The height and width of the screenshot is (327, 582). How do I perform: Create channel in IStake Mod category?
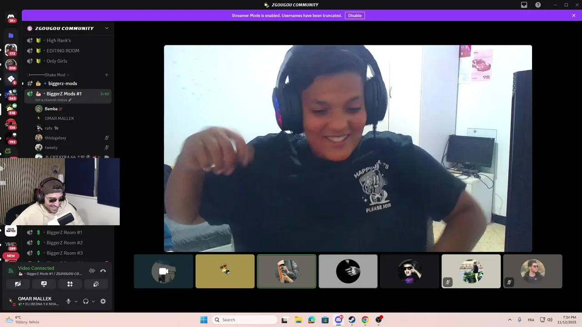pos(107,75)
